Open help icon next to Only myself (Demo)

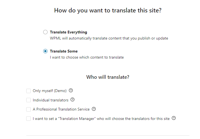(71, 90)
